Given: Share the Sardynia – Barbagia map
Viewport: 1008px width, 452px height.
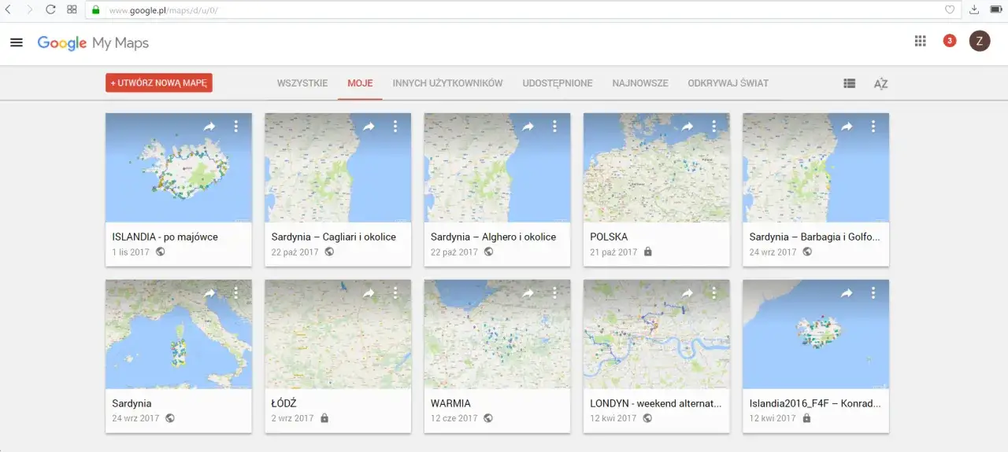Looking at the screenshot, I should coord(847,127).
